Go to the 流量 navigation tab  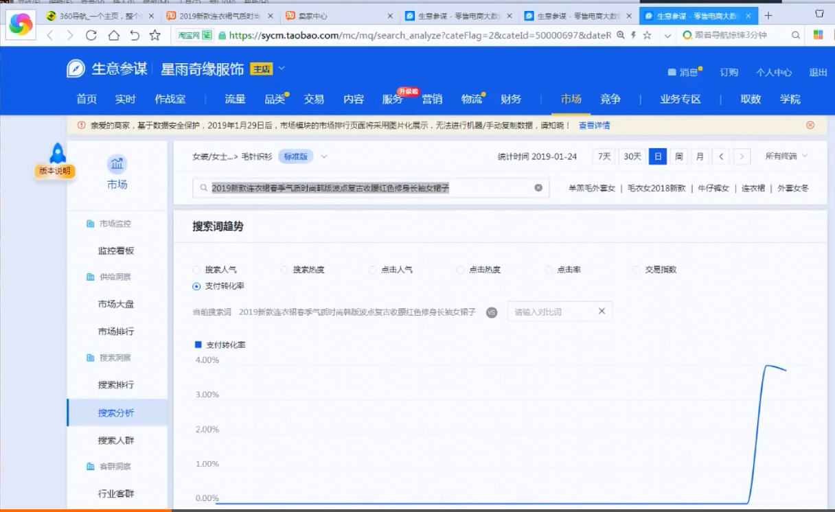pos(235,99)
